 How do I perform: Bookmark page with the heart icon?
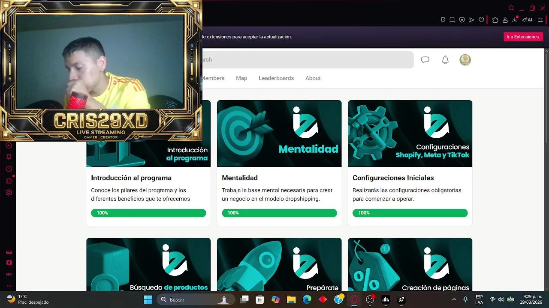[481, 20]
